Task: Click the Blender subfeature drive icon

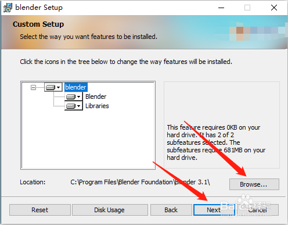Action: [x=71, y=97]
